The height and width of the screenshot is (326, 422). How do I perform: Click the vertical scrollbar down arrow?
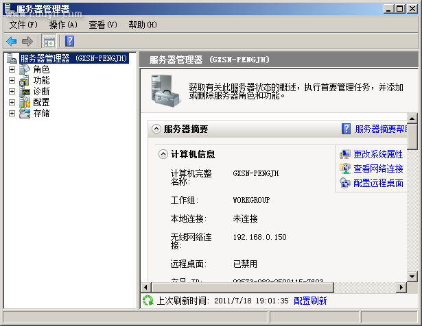pos(412,276)
